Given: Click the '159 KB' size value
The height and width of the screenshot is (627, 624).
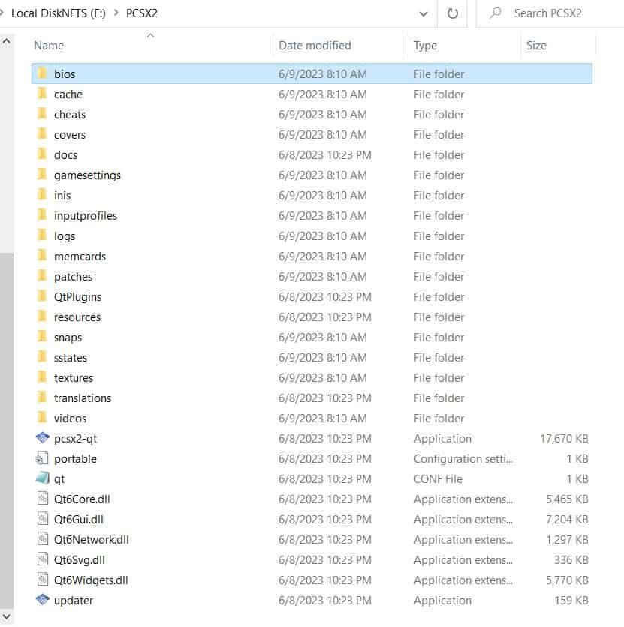Looking at the screenshot, I should pos(571,601).
